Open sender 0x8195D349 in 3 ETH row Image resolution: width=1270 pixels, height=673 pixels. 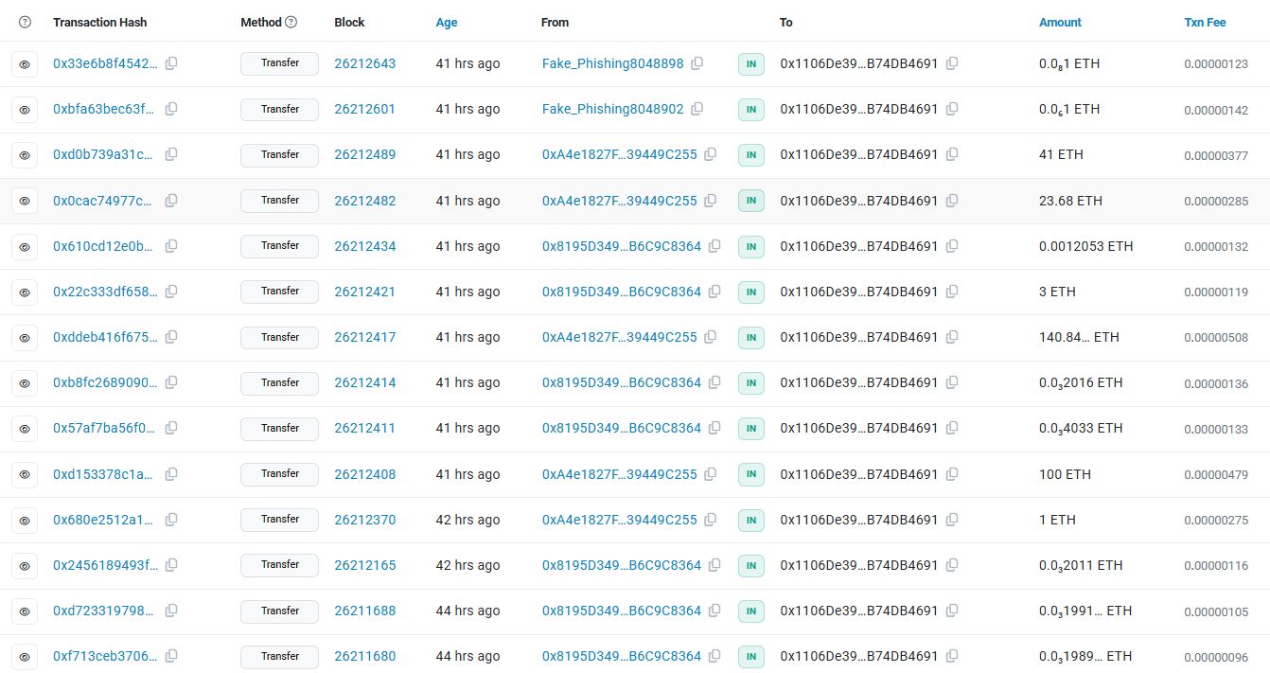622,292
